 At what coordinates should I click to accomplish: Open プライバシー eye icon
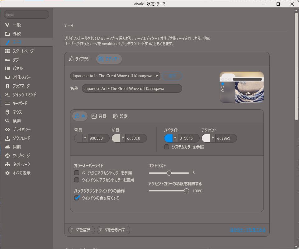coord(7,129)
